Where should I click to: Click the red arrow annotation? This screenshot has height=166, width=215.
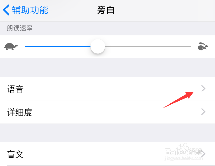178,100
